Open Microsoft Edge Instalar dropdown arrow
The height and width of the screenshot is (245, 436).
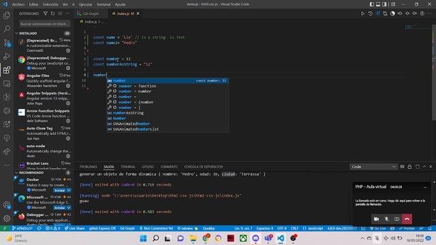tap(69, 208)
